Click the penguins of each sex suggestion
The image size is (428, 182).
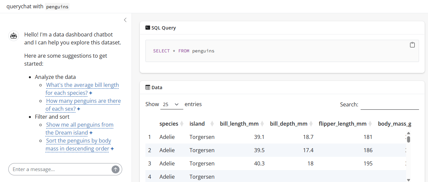(83, 105)
